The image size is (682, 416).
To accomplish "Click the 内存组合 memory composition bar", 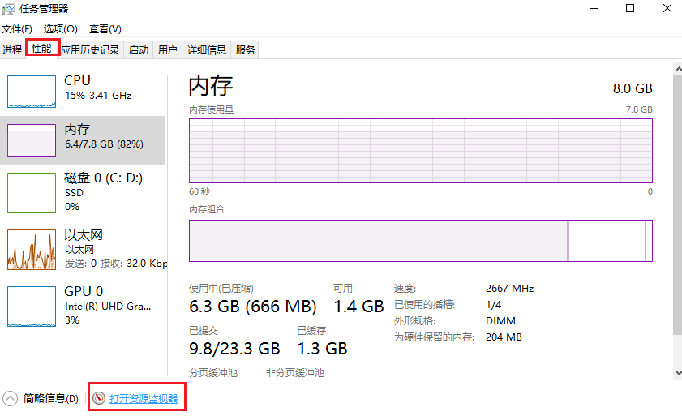I will pyautogui.click(x=421, y=241).
